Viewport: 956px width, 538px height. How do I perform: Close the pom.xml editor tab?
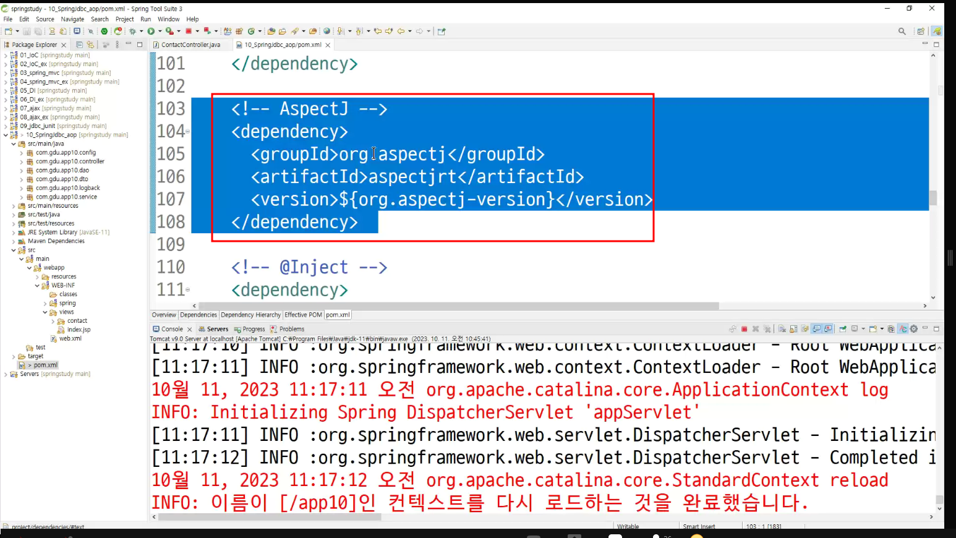click(328, 45)
